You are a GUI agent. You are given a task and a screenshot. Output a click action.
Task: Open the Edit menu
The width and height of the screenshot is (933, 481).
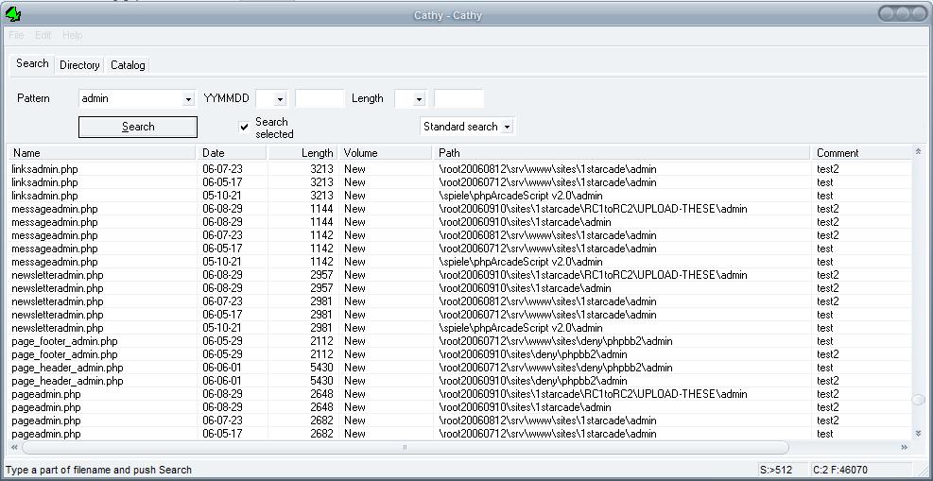click(43, 35)
